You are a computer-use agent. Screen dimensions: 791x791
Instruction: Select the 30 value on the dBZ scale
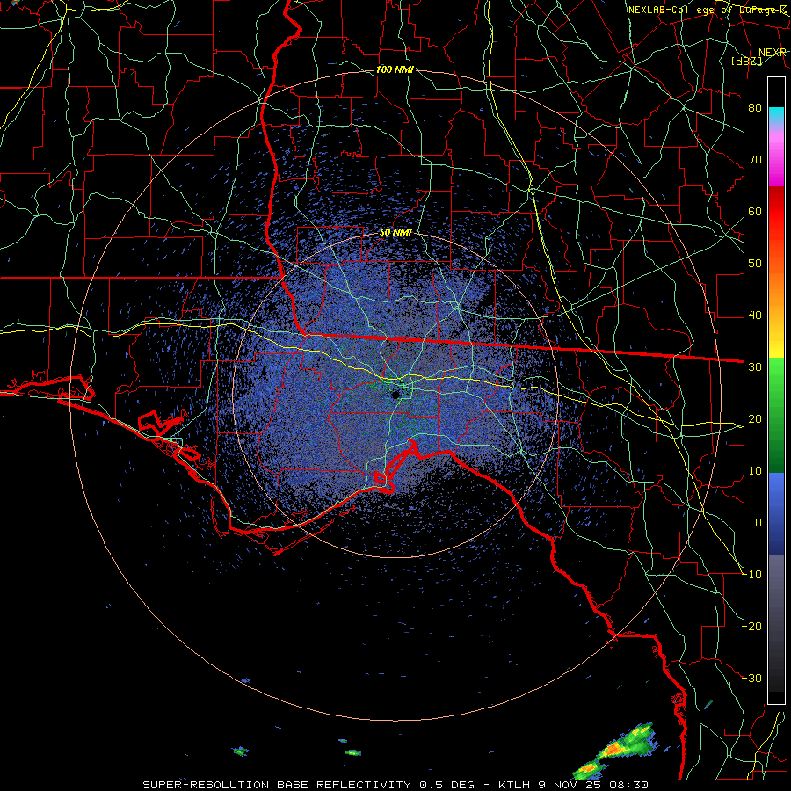click(755, 367)
